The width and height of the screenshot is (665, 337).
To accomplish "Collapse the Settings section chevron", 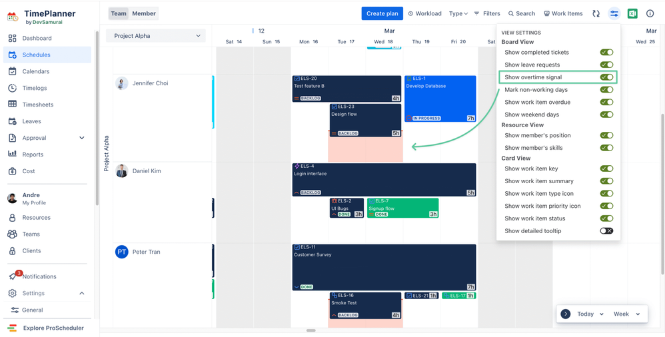I will click(82, 293).
